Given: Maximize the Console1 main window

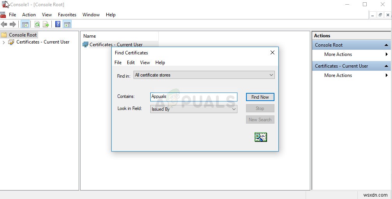Looking at the screenshot, I should click(365, 4).
